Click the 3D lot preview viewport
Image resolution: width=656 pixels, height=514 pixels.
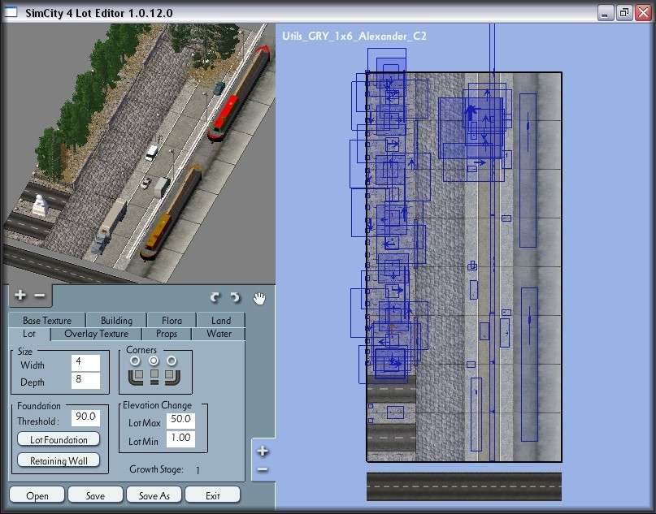139,153
